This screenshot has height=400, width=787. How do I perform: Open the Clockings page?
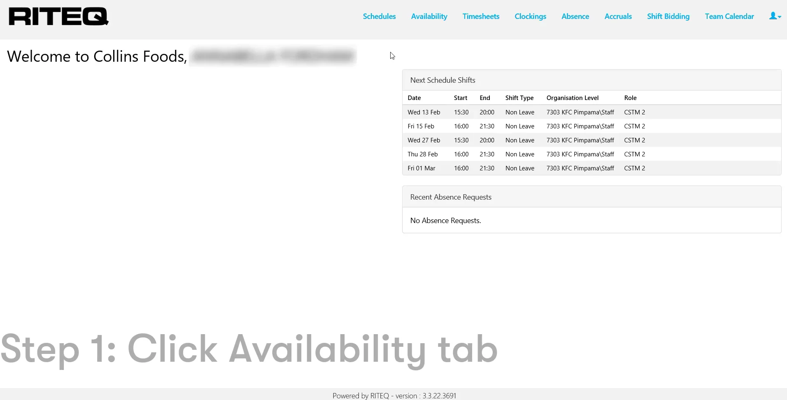tap(530, 16)
